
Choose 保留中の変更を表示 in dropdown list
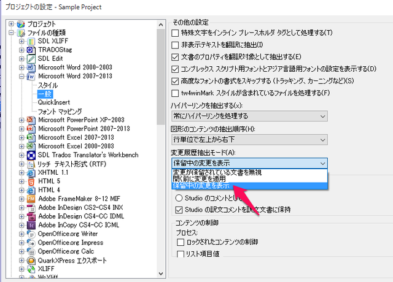click(x=249, y=186)
